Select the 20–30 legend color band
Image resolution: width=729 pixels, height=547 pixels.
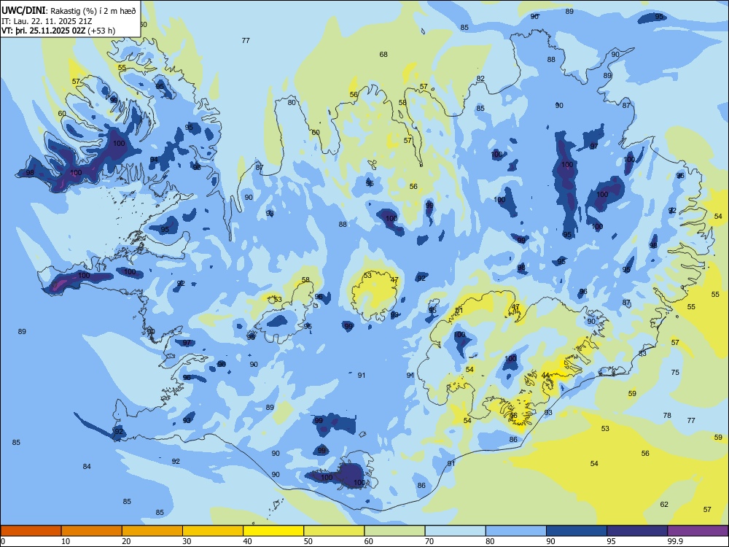(152, 531)
